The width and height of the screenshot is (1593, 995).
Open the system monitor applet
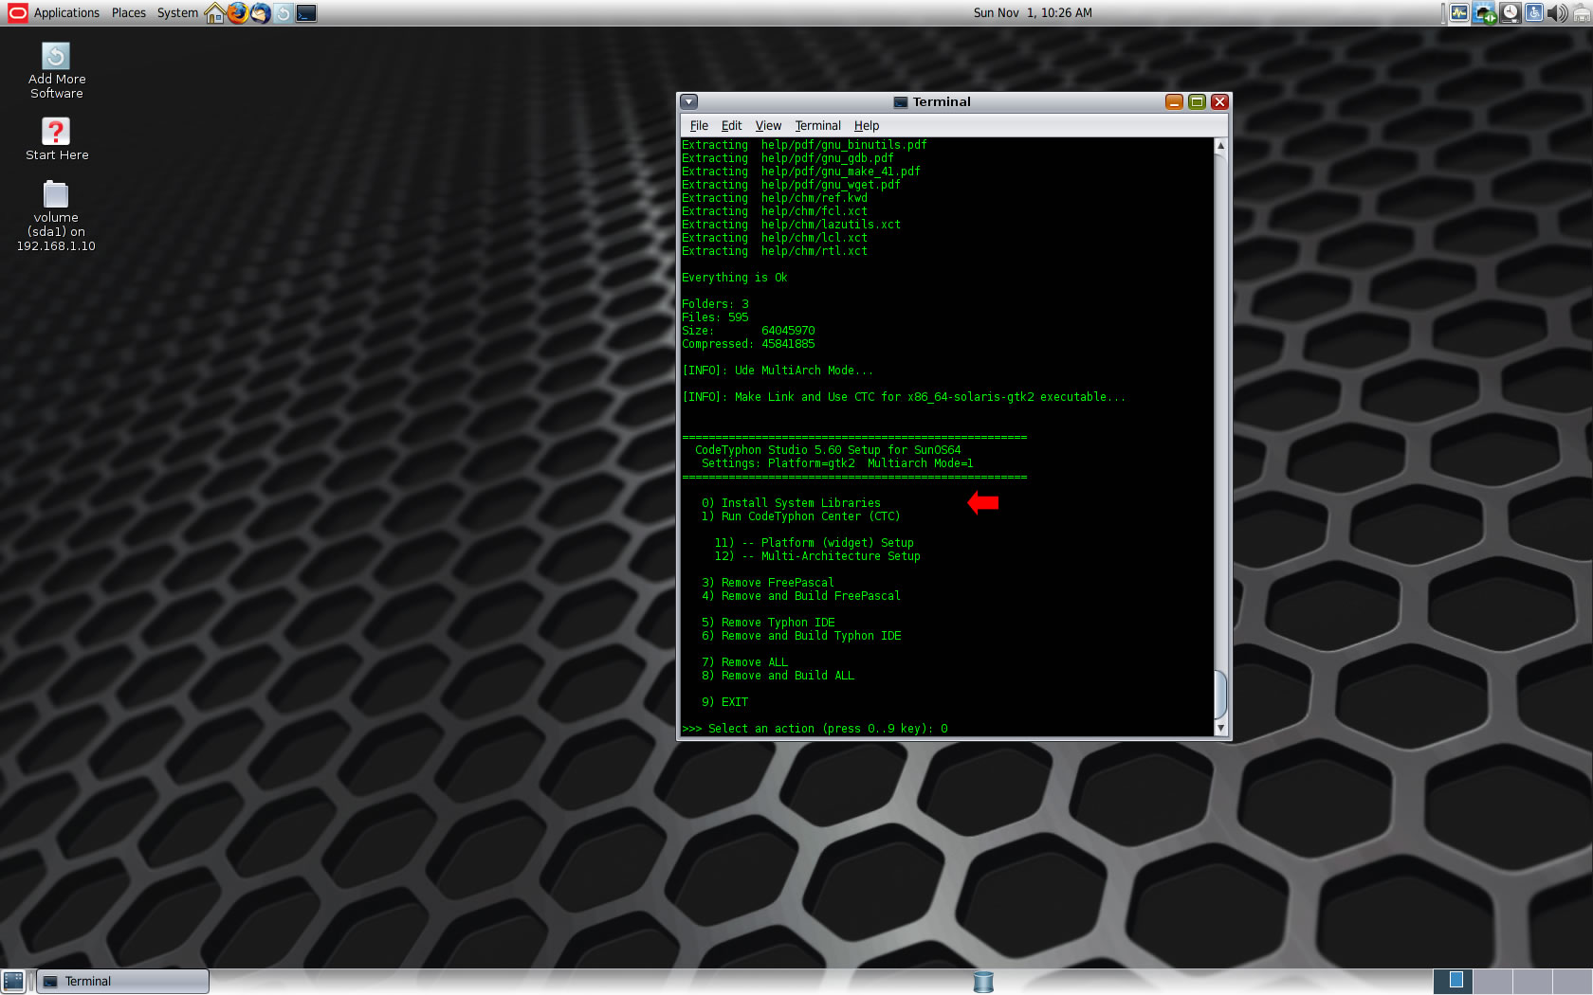click(x=1458, y=13)
